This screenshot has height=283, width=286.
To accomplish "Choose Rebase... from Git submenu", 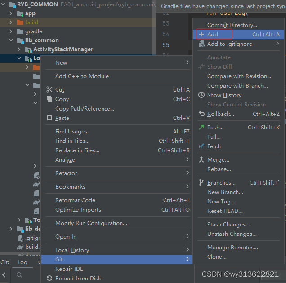I will pyautogui.click(x=238, y=169).
